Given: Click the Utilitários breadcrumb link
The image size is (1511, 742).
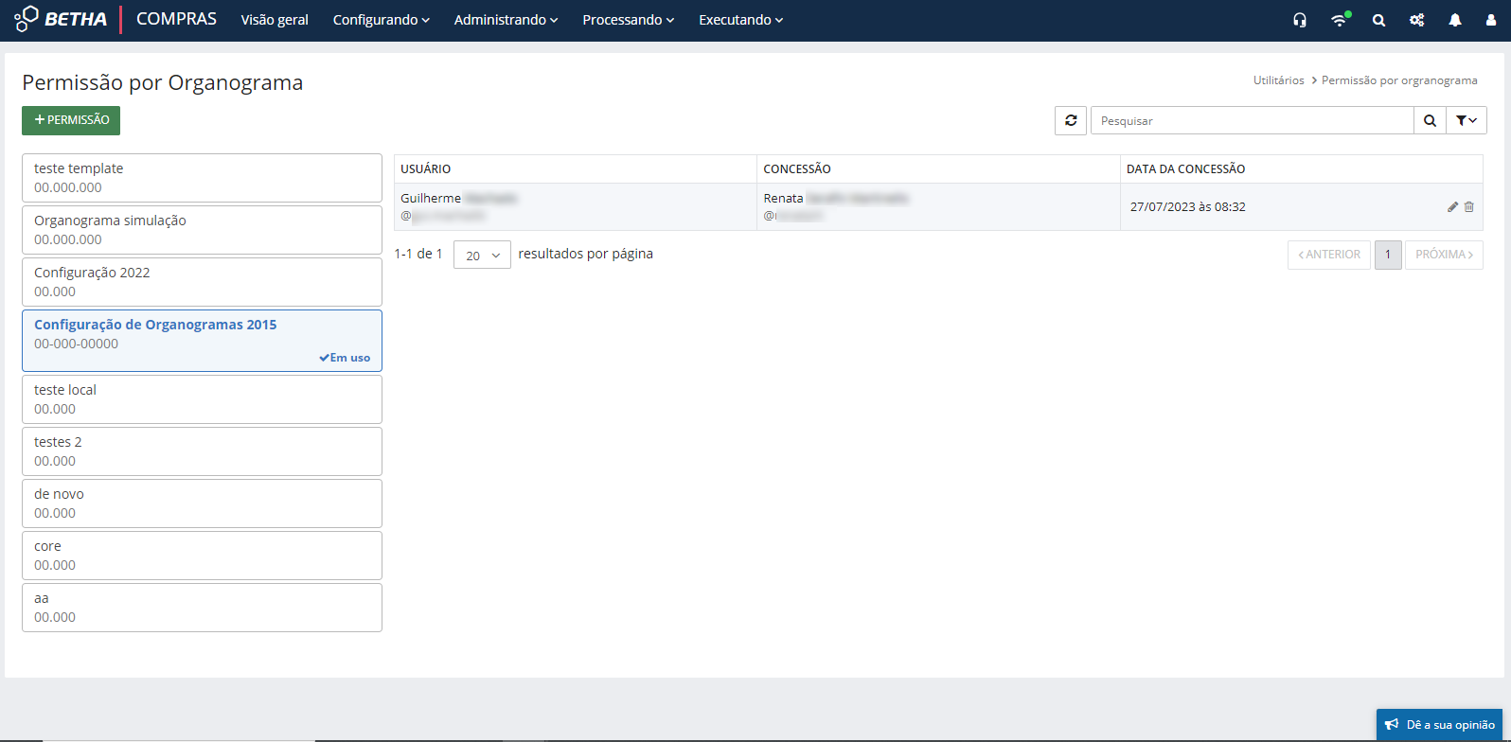Looking at the screenshot, I should click(1279, 80).
